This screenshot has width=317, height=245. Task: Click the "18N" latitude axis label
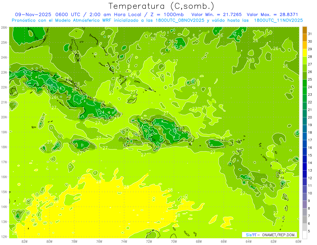(4, 147)
